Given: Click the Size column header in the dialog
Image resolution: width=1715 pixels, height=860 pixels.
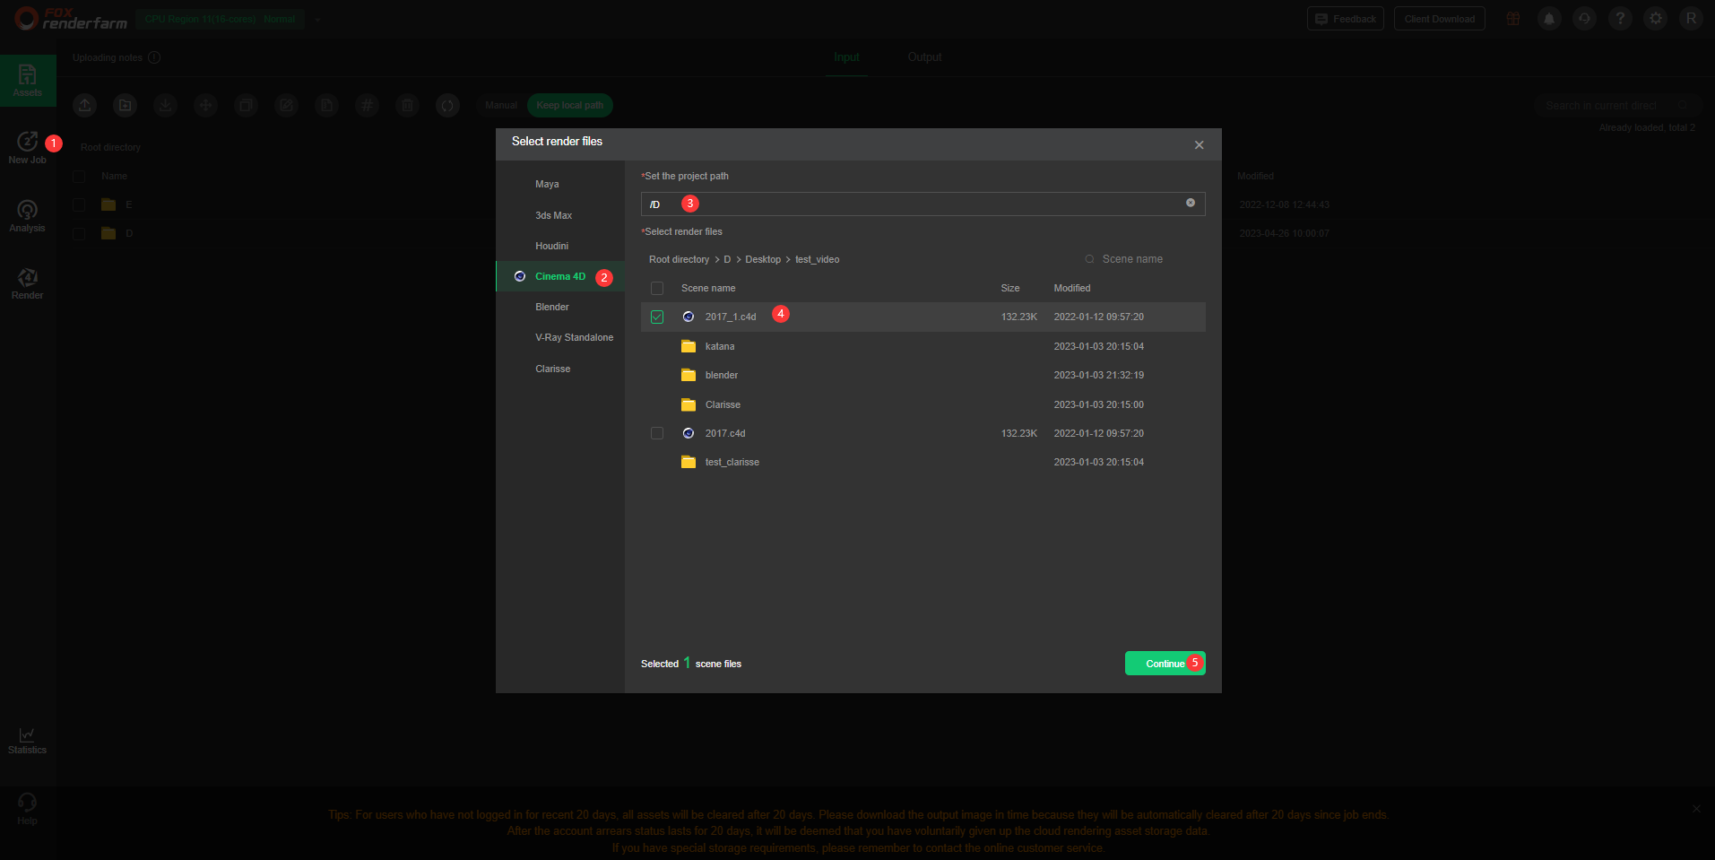Looking at the screenshot, I should (x=1010, y=288).
